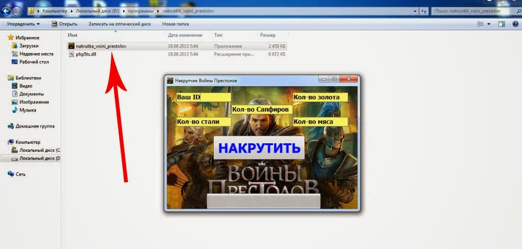Click the Музыка note icon

[x=14, y=110]
